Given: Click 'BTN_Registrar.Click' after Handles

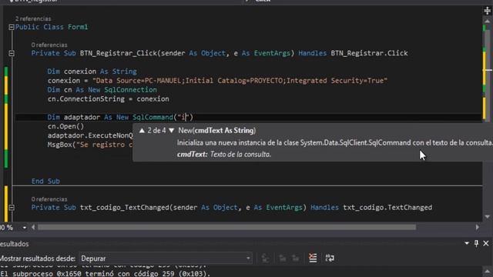Looking at the screenshot, I should pyautogui.click(x=369, y=53).
